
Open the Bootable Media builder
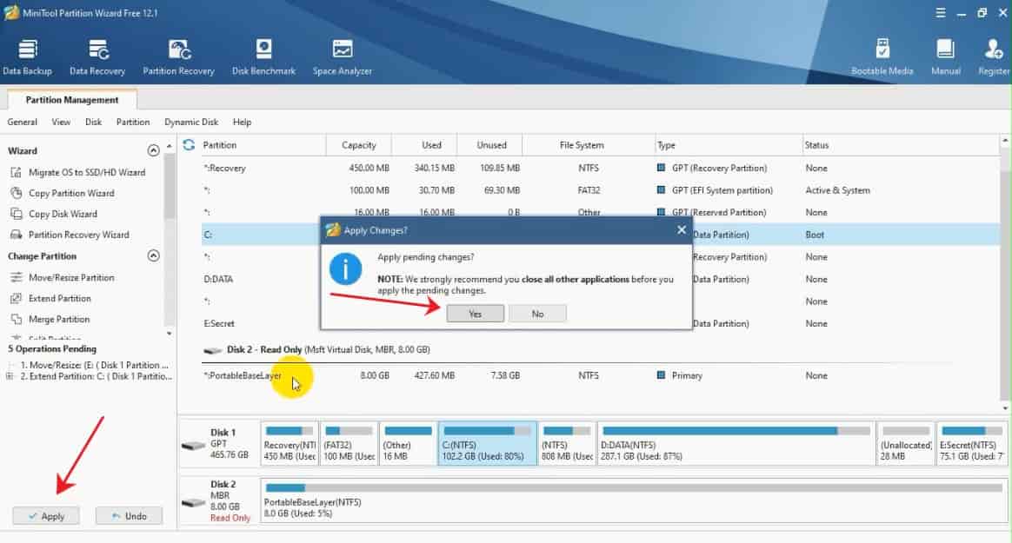pos(882,56)
